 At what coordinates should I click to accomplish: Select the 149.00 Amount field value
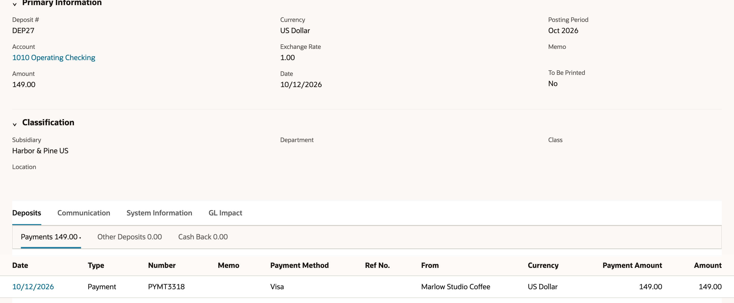(x=24, y=85)
